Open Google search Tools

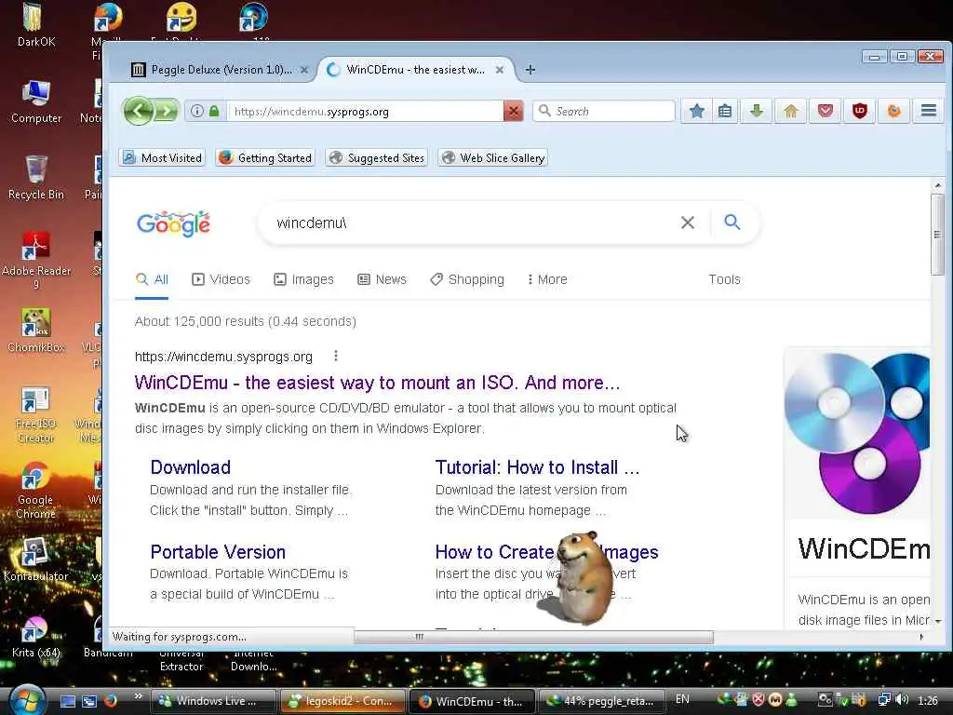724,279
